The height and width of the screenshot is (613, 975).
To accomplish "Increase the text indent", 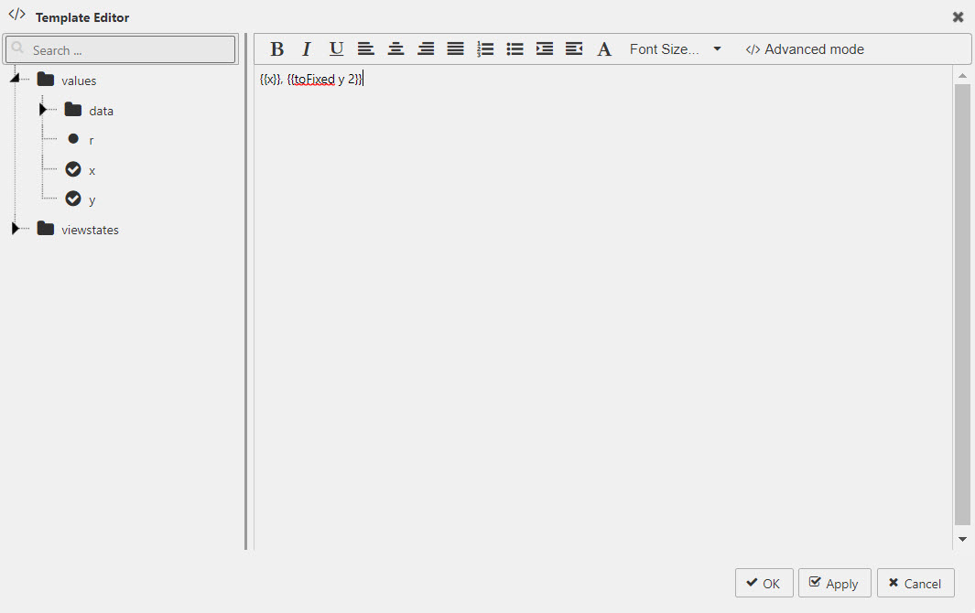I will click(544, 48).
